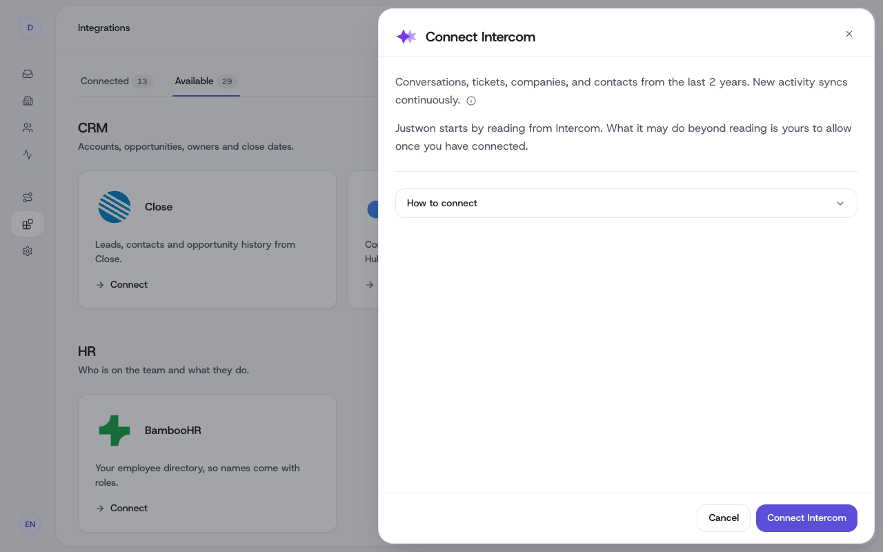Open the workflows icon in sidebar
This screenshot has width=883, height=552.
tap(28, 197)
